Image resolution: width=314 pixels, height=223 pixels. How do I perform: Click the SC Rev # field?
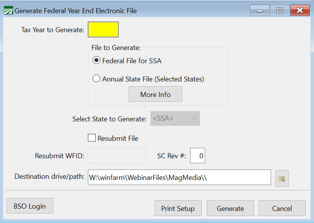tap(197, 156)
